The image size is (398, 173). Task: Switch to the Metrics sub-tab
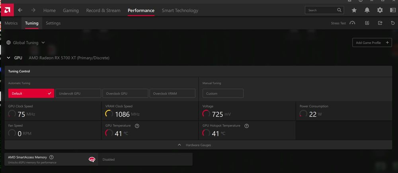11,23
